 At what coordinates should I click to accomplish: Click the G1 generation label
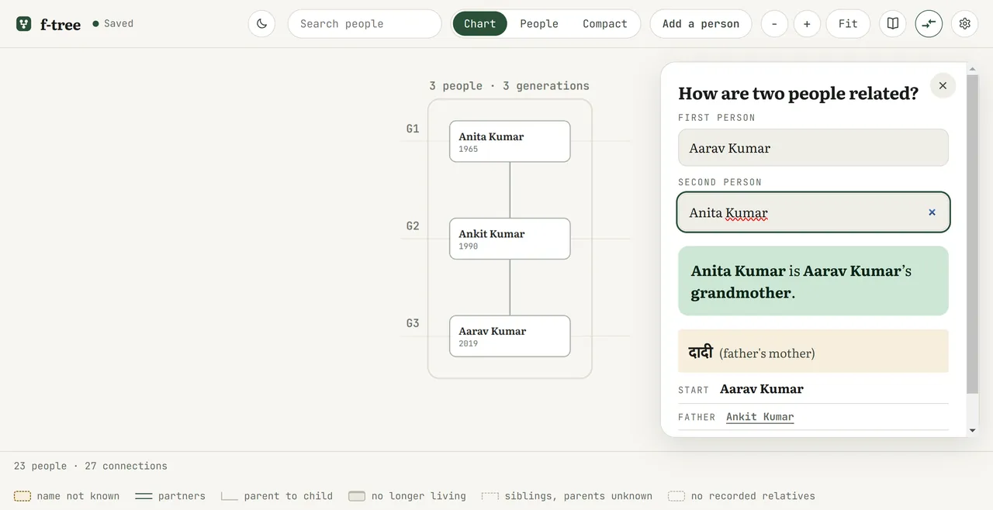(413, 129)
